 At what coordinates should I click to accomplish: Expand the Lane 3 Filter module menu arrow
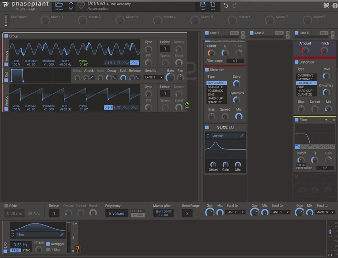click(326, 120)
